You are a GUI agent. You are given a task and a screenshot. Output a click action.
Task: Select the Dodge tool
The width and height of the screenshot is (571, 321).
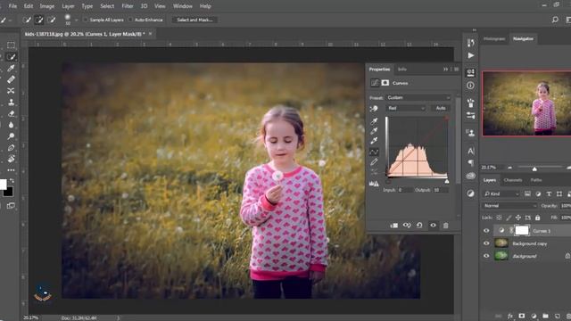(x=11, y=136)
